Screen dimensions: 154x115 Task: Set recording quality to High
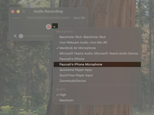pyautogui.click(x=97, y=95)
